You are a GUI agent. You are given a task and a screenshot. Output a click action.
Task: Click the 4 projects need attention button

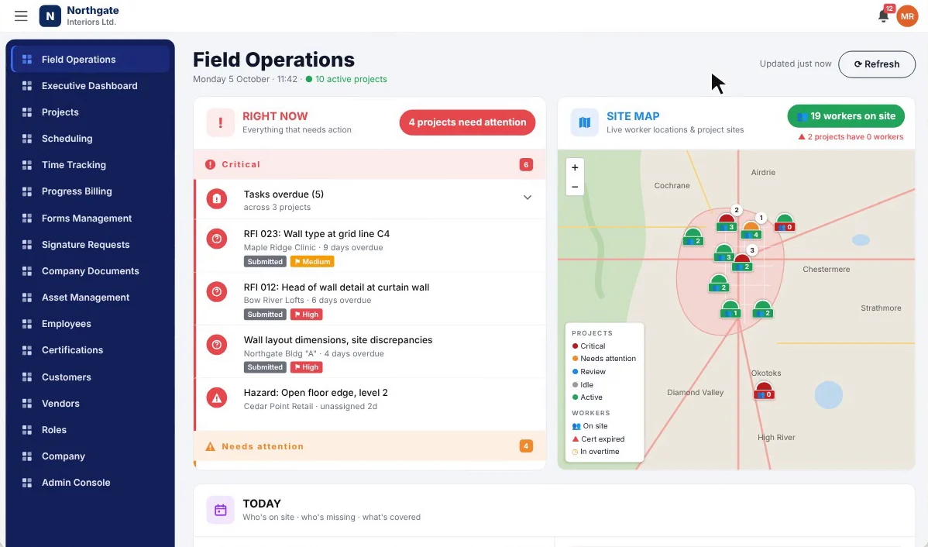coord(467,122)
